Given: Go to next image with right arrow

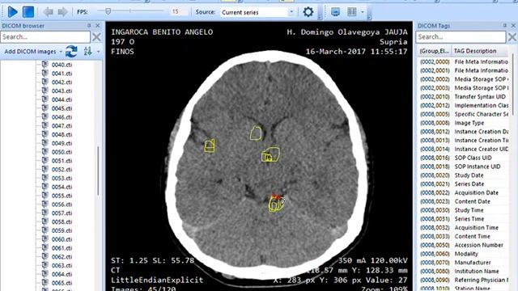Looking at the screenshot, I should click(62, 12).
